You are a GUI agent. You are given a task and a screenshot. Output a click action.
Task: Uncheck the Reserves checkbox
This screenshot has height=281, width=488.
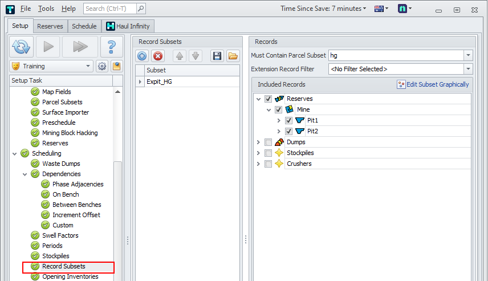pyautogui.click(x=268, y=99)
